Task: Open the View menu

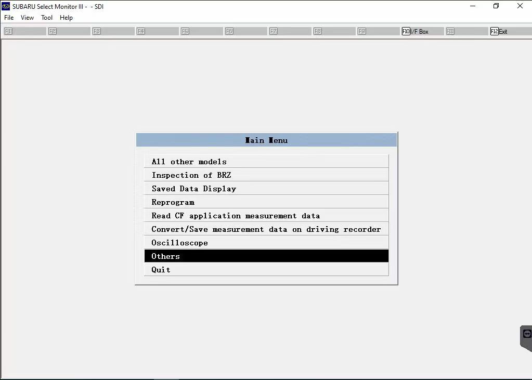Action: pyautogui.click(x=27, y=18)
